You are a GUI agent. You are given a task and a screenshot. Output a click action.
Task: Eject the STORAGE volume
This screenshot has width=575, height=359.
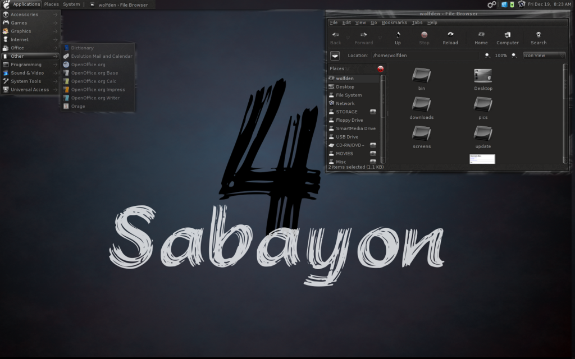click(x=373, y=112)
